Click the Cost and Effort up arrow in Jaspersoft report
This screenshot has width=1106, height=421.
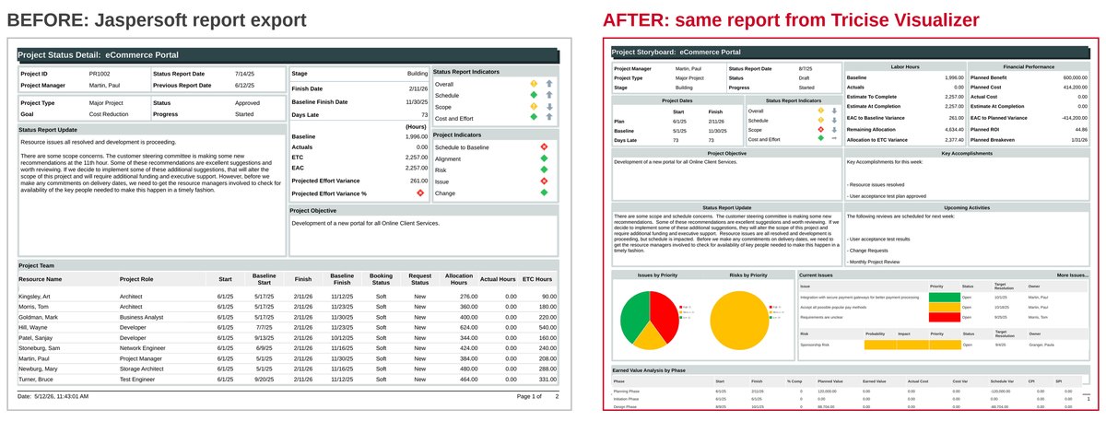[x=549, y=119]
